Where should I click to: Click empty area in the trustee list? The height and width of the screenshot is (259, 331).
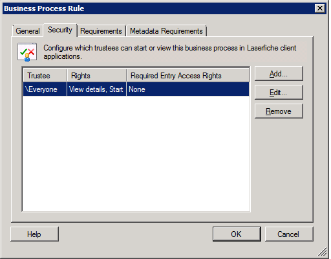click(x=136, y=153)
